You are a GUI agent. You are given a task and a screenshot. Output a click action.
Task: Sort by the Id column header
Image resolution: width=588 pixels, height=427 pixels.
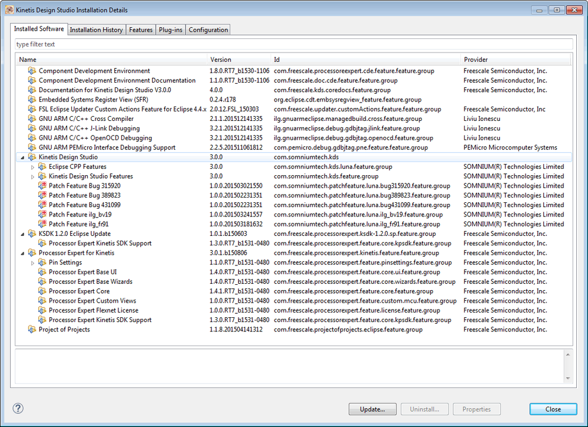click(x=365, y=60)
